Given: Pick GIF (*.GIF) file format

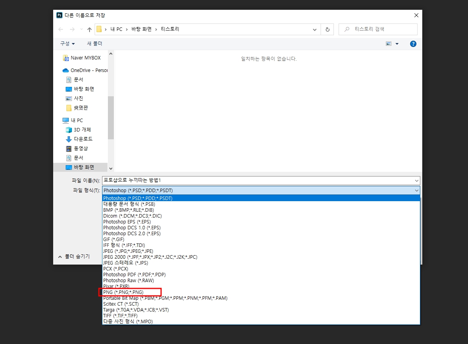Looking at the screenshot, I should [x=261, y=240].
